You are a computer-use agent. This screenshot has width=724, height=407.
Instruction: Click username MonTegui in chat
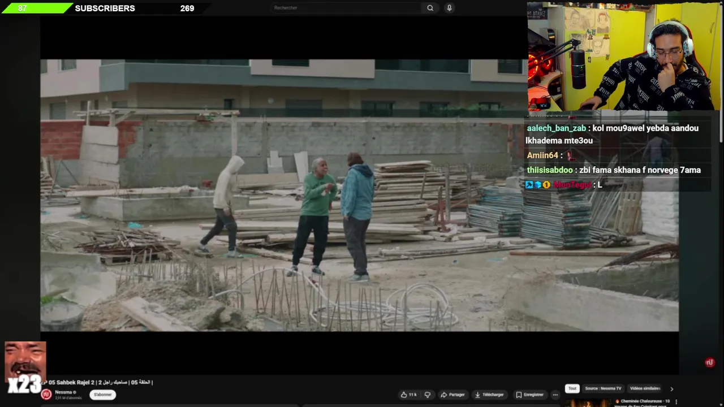click(x=572, y=185)
